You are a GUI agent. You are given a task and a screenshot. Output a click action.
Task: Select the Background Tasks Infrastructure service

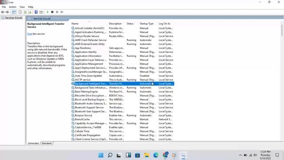122,88
